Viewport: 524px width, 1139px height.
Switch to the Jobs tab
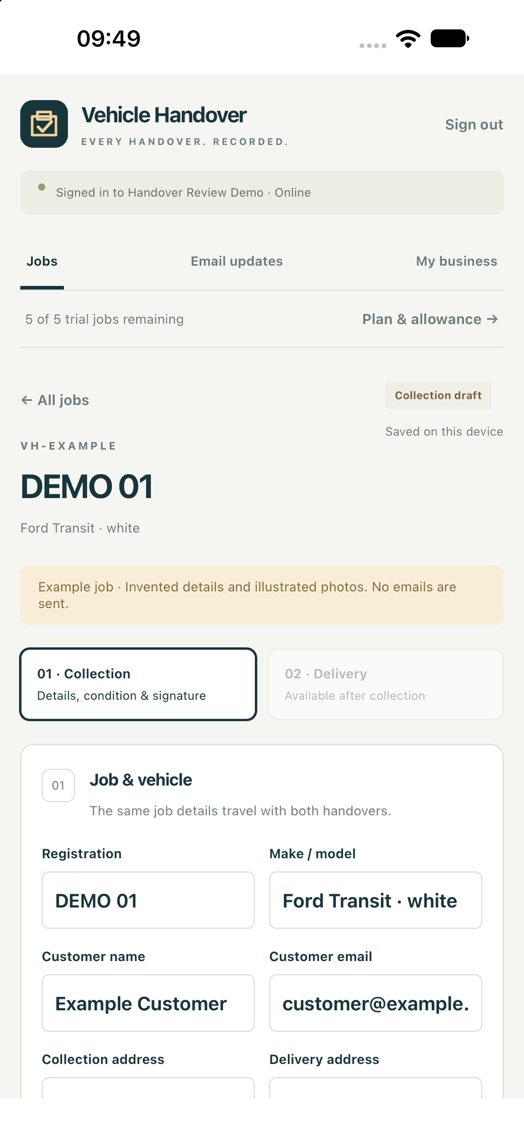42,261
